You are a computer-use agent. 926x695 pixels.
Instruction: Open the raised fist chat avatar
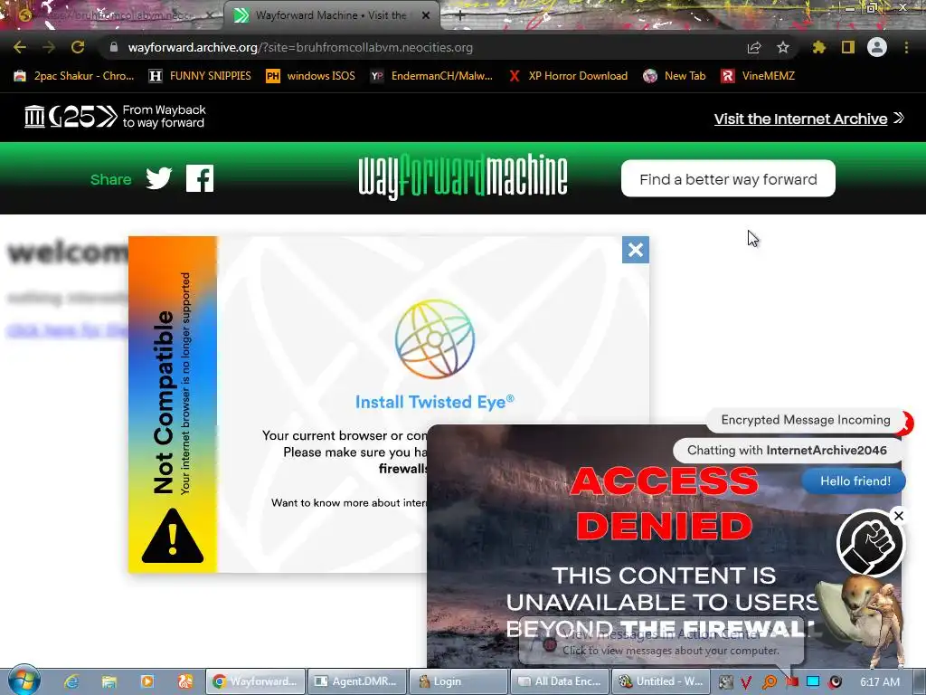[x=870, y=544]
